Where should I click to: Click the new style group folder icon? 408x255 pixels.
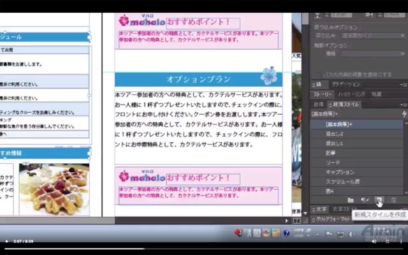coord(351,200)
